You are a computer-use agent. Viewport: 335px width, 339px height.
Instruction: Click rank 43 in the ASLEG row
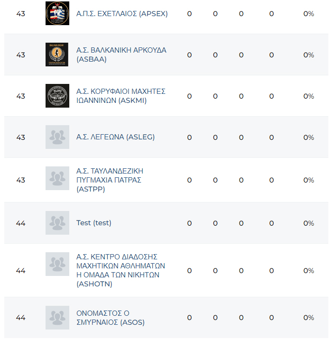pos(20,137)
